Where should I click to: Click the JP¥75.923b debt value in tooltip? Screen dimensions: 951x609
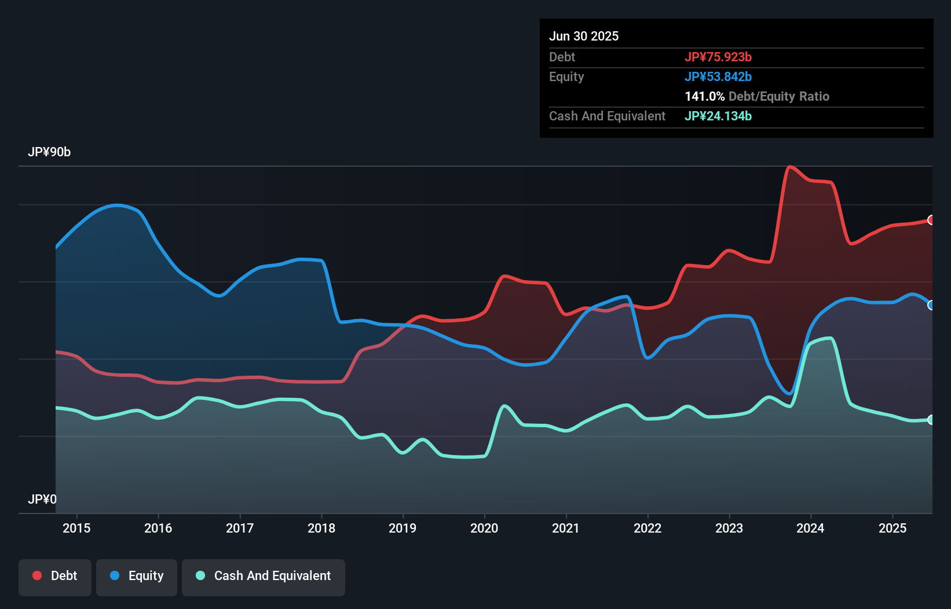click(x=718, y=57)
